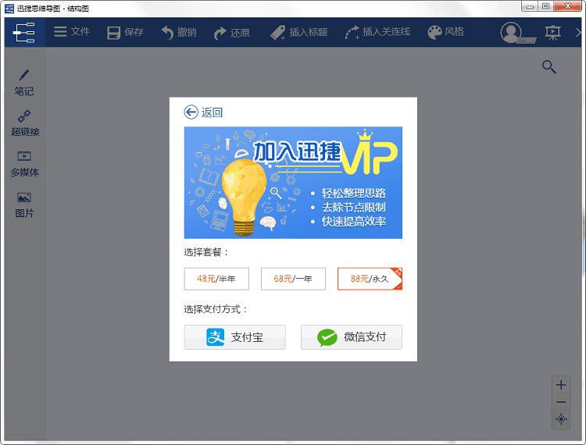This screenshot has height=445, width=586.
Task: Open the 风格 style palette
Action: (x=445, y=32)
